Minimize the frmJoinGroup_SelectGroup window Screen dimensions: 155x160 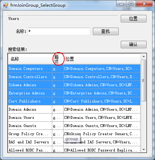point(121,4)
